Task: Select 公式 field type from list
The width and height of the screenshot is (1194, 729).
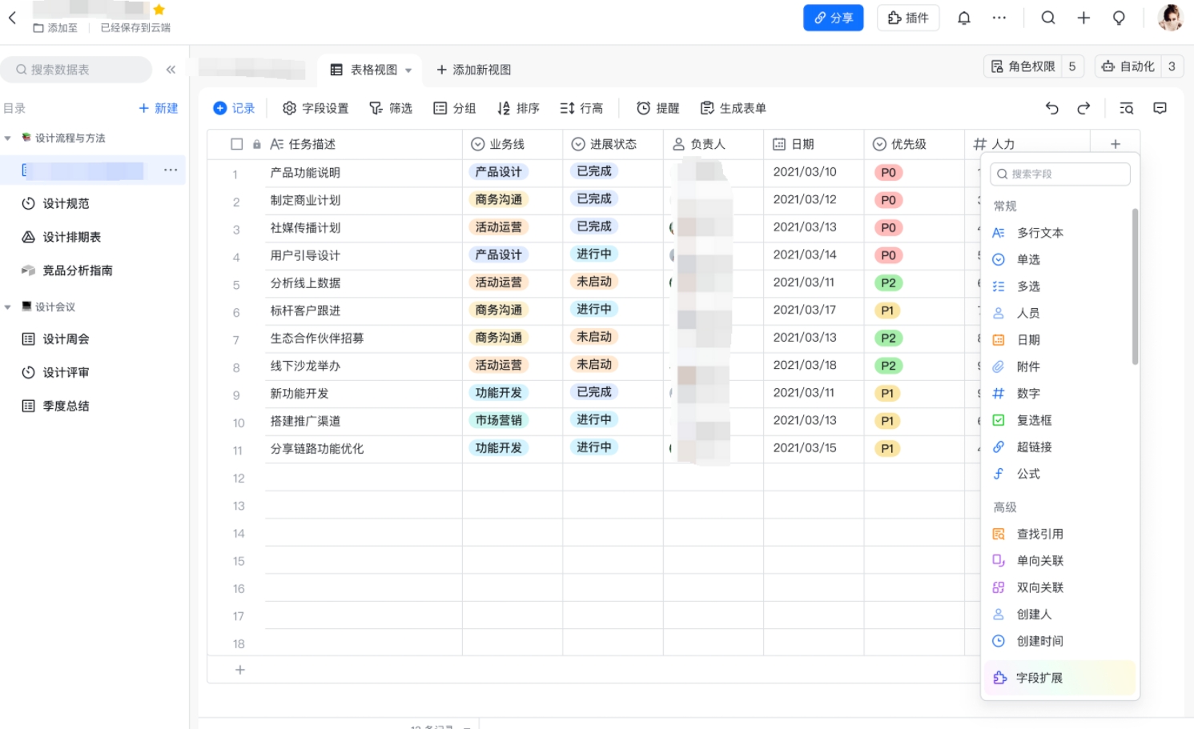Action: coord(1028,474)
